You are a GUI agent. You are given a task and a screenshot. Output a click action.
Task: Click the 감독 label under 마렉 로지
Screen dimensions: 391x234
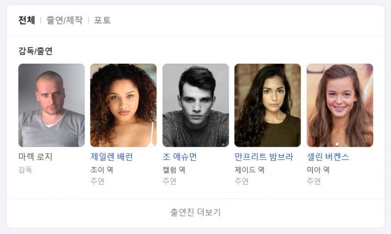[x=25, y=170]
